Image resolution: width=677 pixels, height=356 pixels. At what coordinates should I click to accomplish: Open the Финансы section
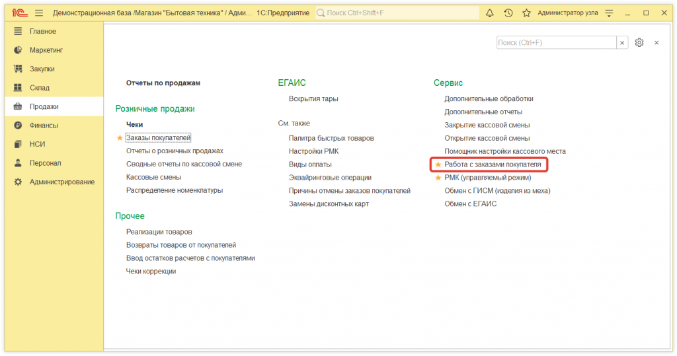tap(44, 125)
